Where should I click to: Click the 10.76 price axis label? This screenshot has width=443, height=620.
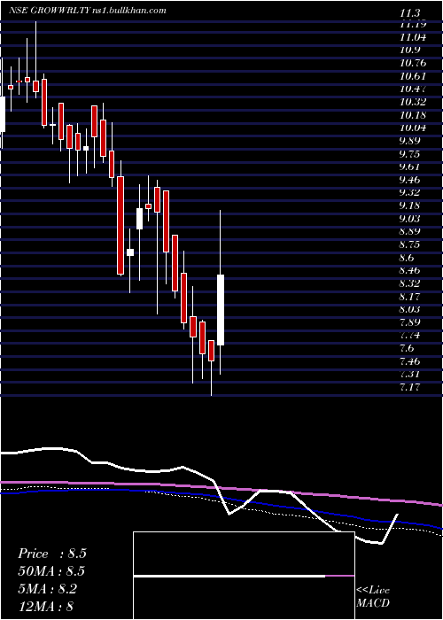(412, 63)
